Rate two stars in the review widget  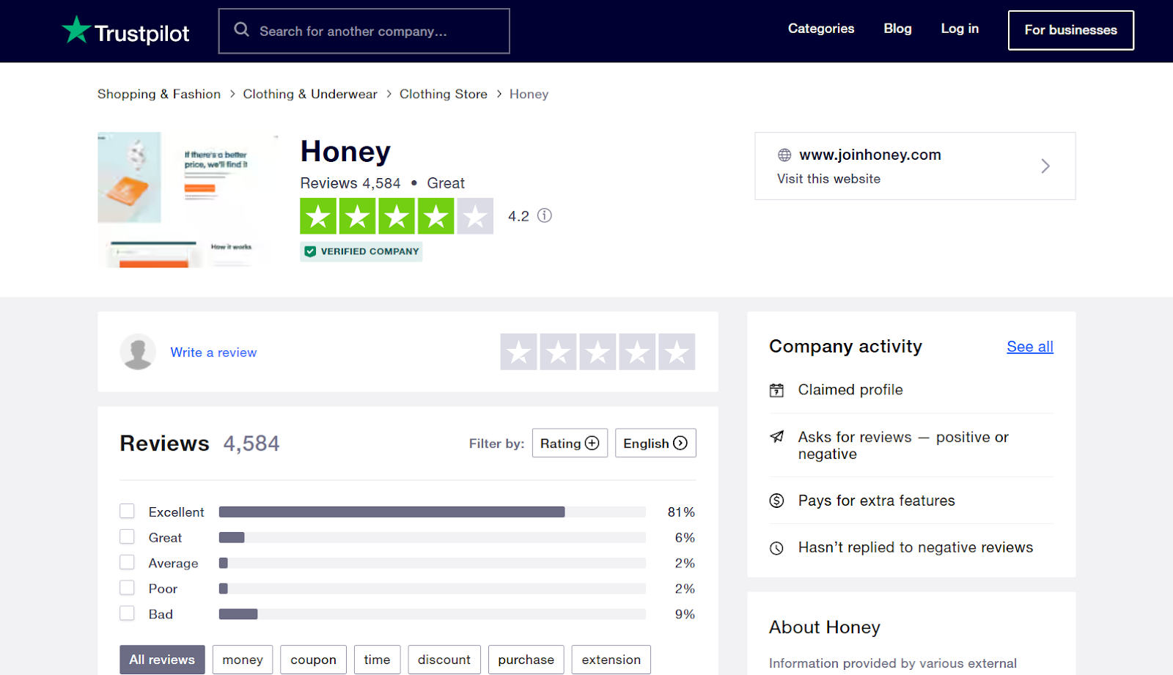coord(559,352)
